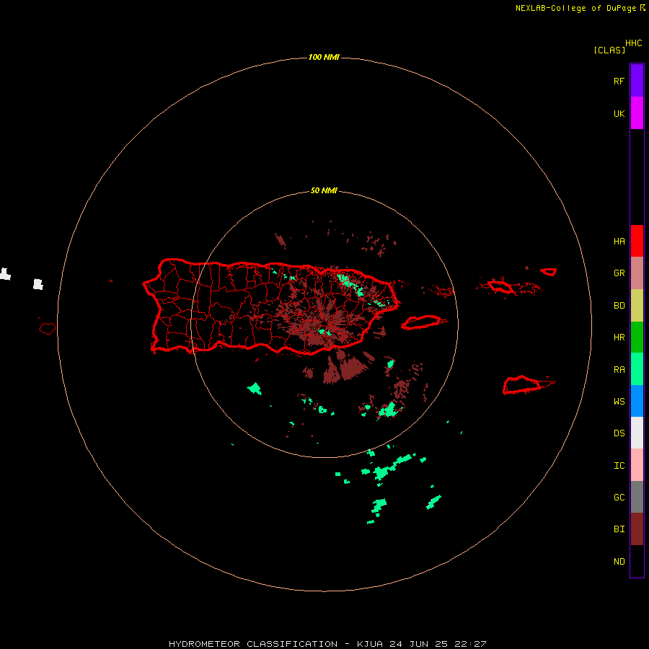This screenshot has width=649, height=649.
Task: Click the BD legend label
Action: pyautogui.click(x=619, y=306)
